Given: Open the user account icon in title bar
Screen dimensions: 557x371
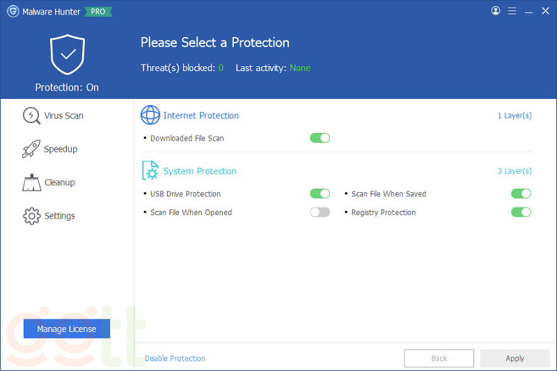Looking at the screenshot, I should click(x=496, y=11).
